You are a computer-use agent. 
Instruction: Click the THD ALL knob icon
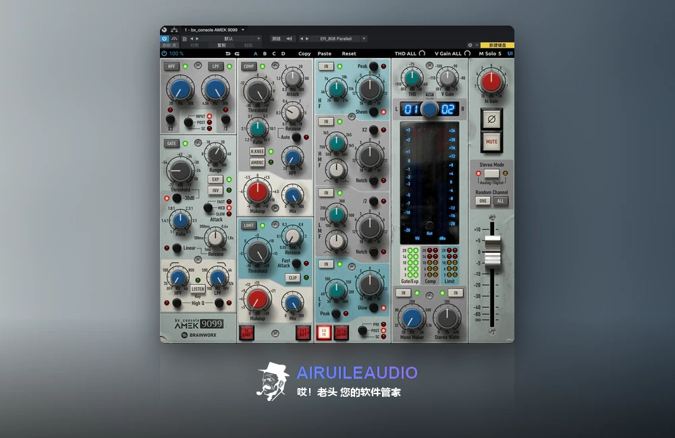(423, 53)
